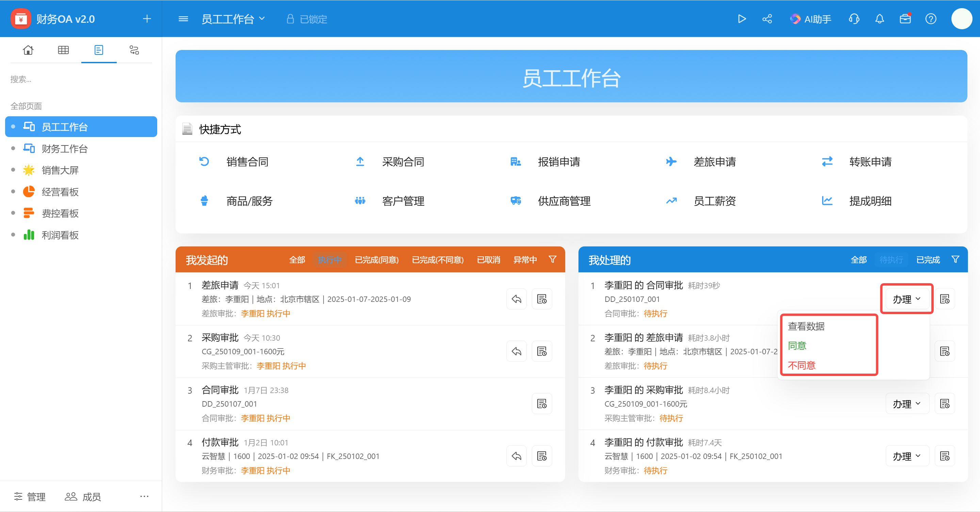Select the pages document sidebar tab
The width and height of the screenshot is (980, 512).
point(99,50)
